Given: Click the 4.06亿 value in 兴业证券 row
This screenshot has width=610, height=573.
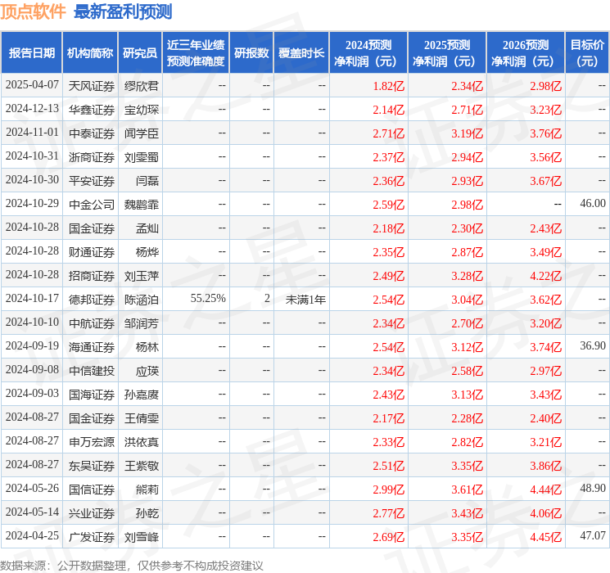Looking at the screenshot, I should (x=546, y=513).
